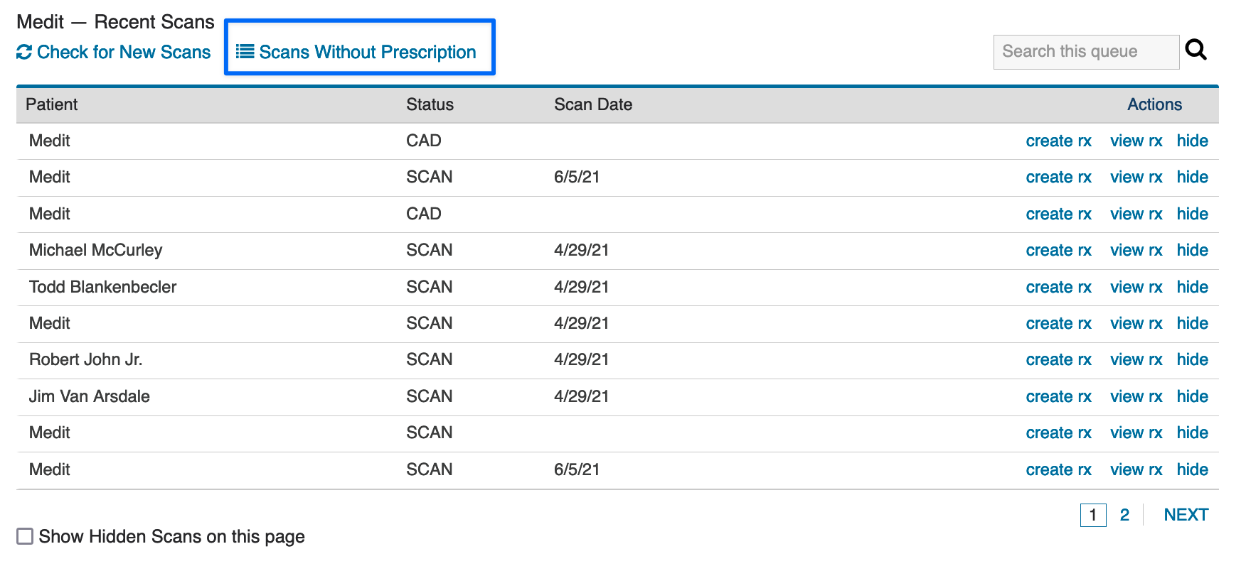Create rx for Robert John Jr.

[1058, 359]
